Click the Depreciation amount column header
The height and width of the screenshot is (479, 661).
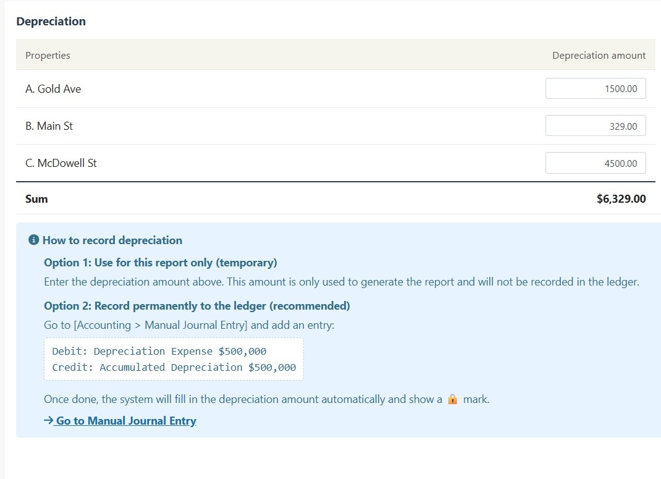pos(599,55)
